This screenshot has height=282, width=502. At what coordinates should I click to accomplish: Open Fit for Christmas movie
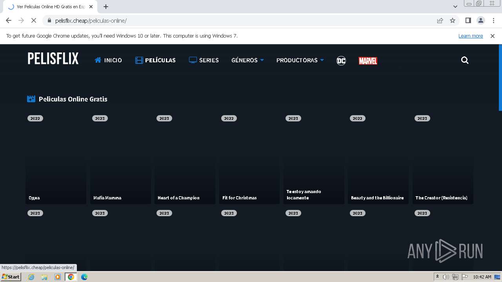pos(249,159)
